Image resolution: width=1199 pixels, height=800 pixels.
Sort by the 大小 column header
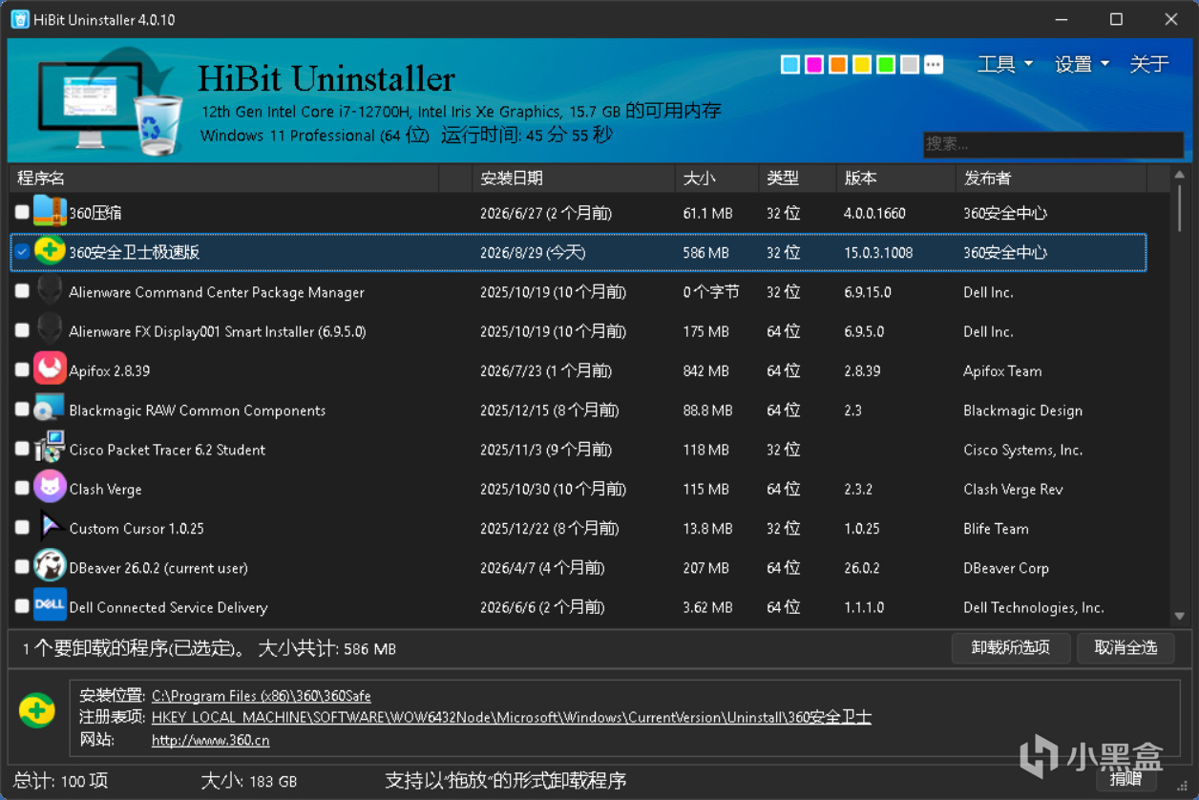coord(717,178)
